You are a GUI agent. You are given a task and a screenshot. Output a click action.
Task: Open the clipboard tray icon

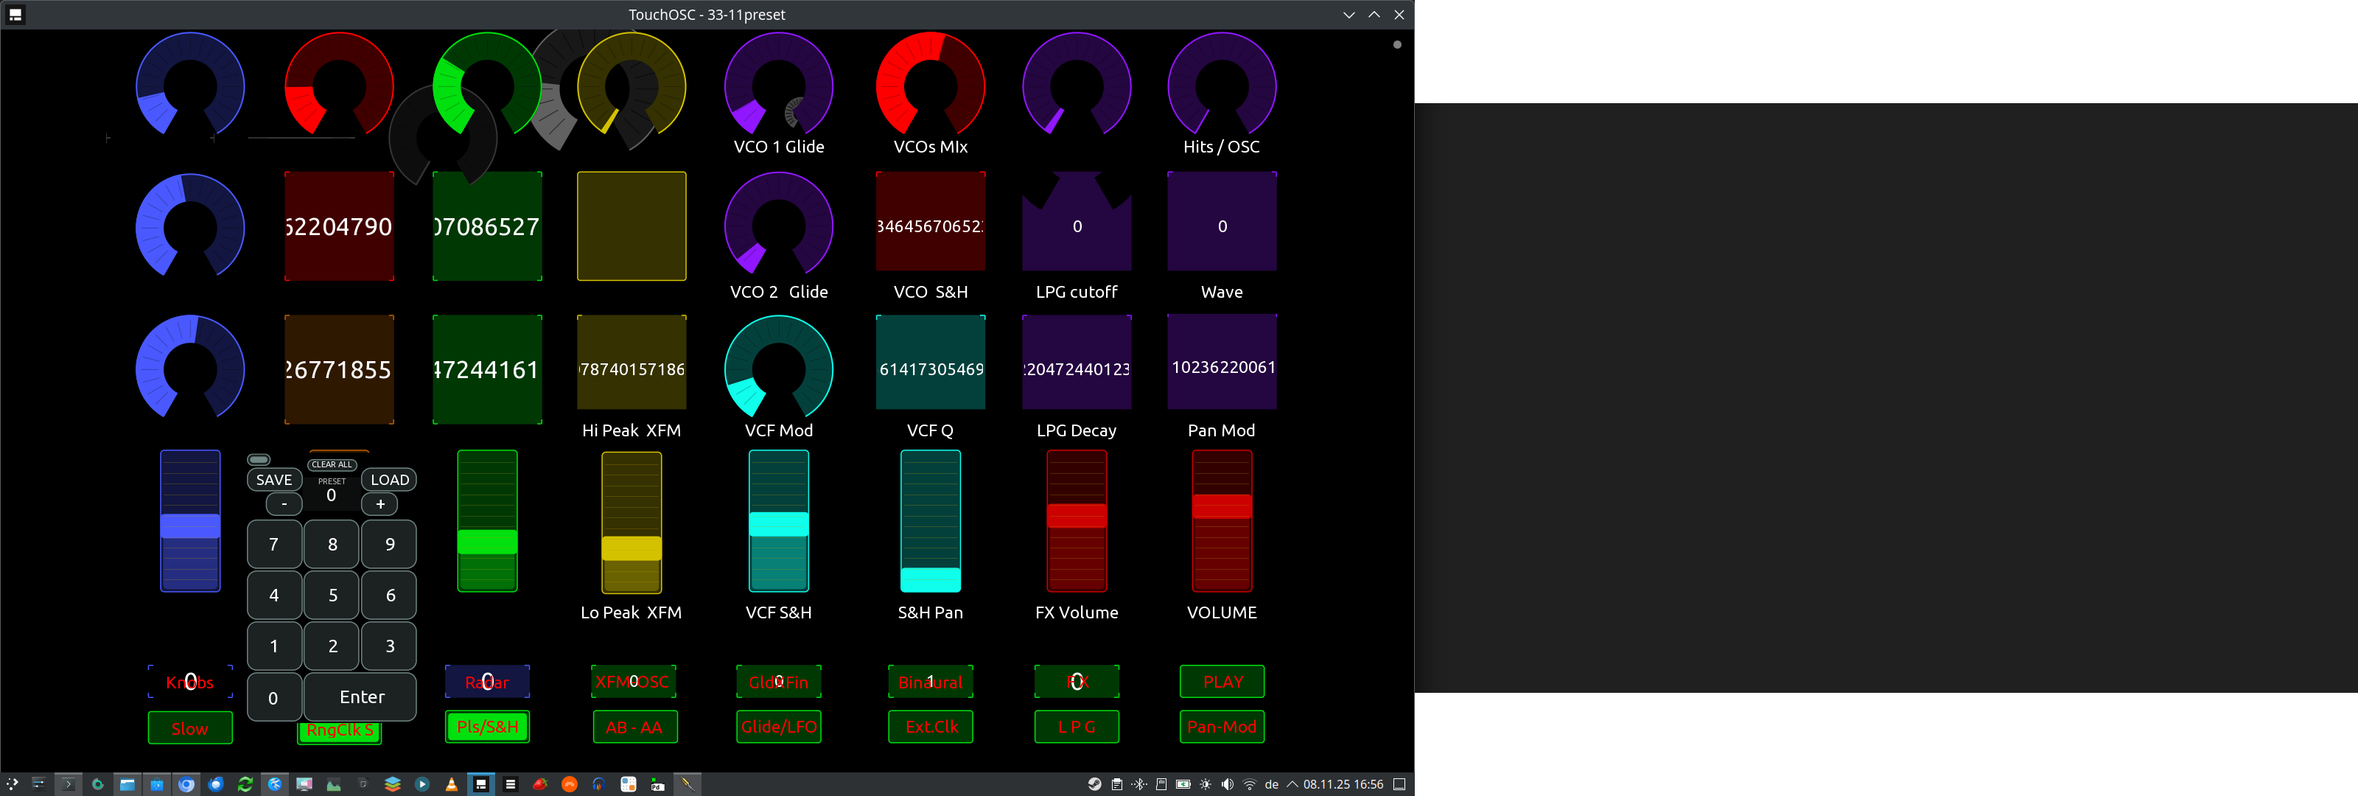1117,784
